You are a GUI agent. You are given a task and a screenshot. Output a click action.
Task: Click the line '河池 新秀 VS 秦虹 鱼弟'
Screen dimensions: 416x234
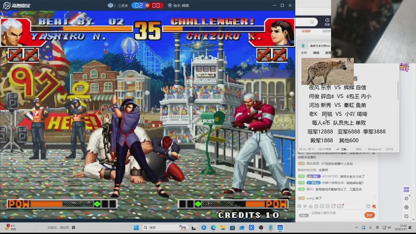click(x=337, y=105)
